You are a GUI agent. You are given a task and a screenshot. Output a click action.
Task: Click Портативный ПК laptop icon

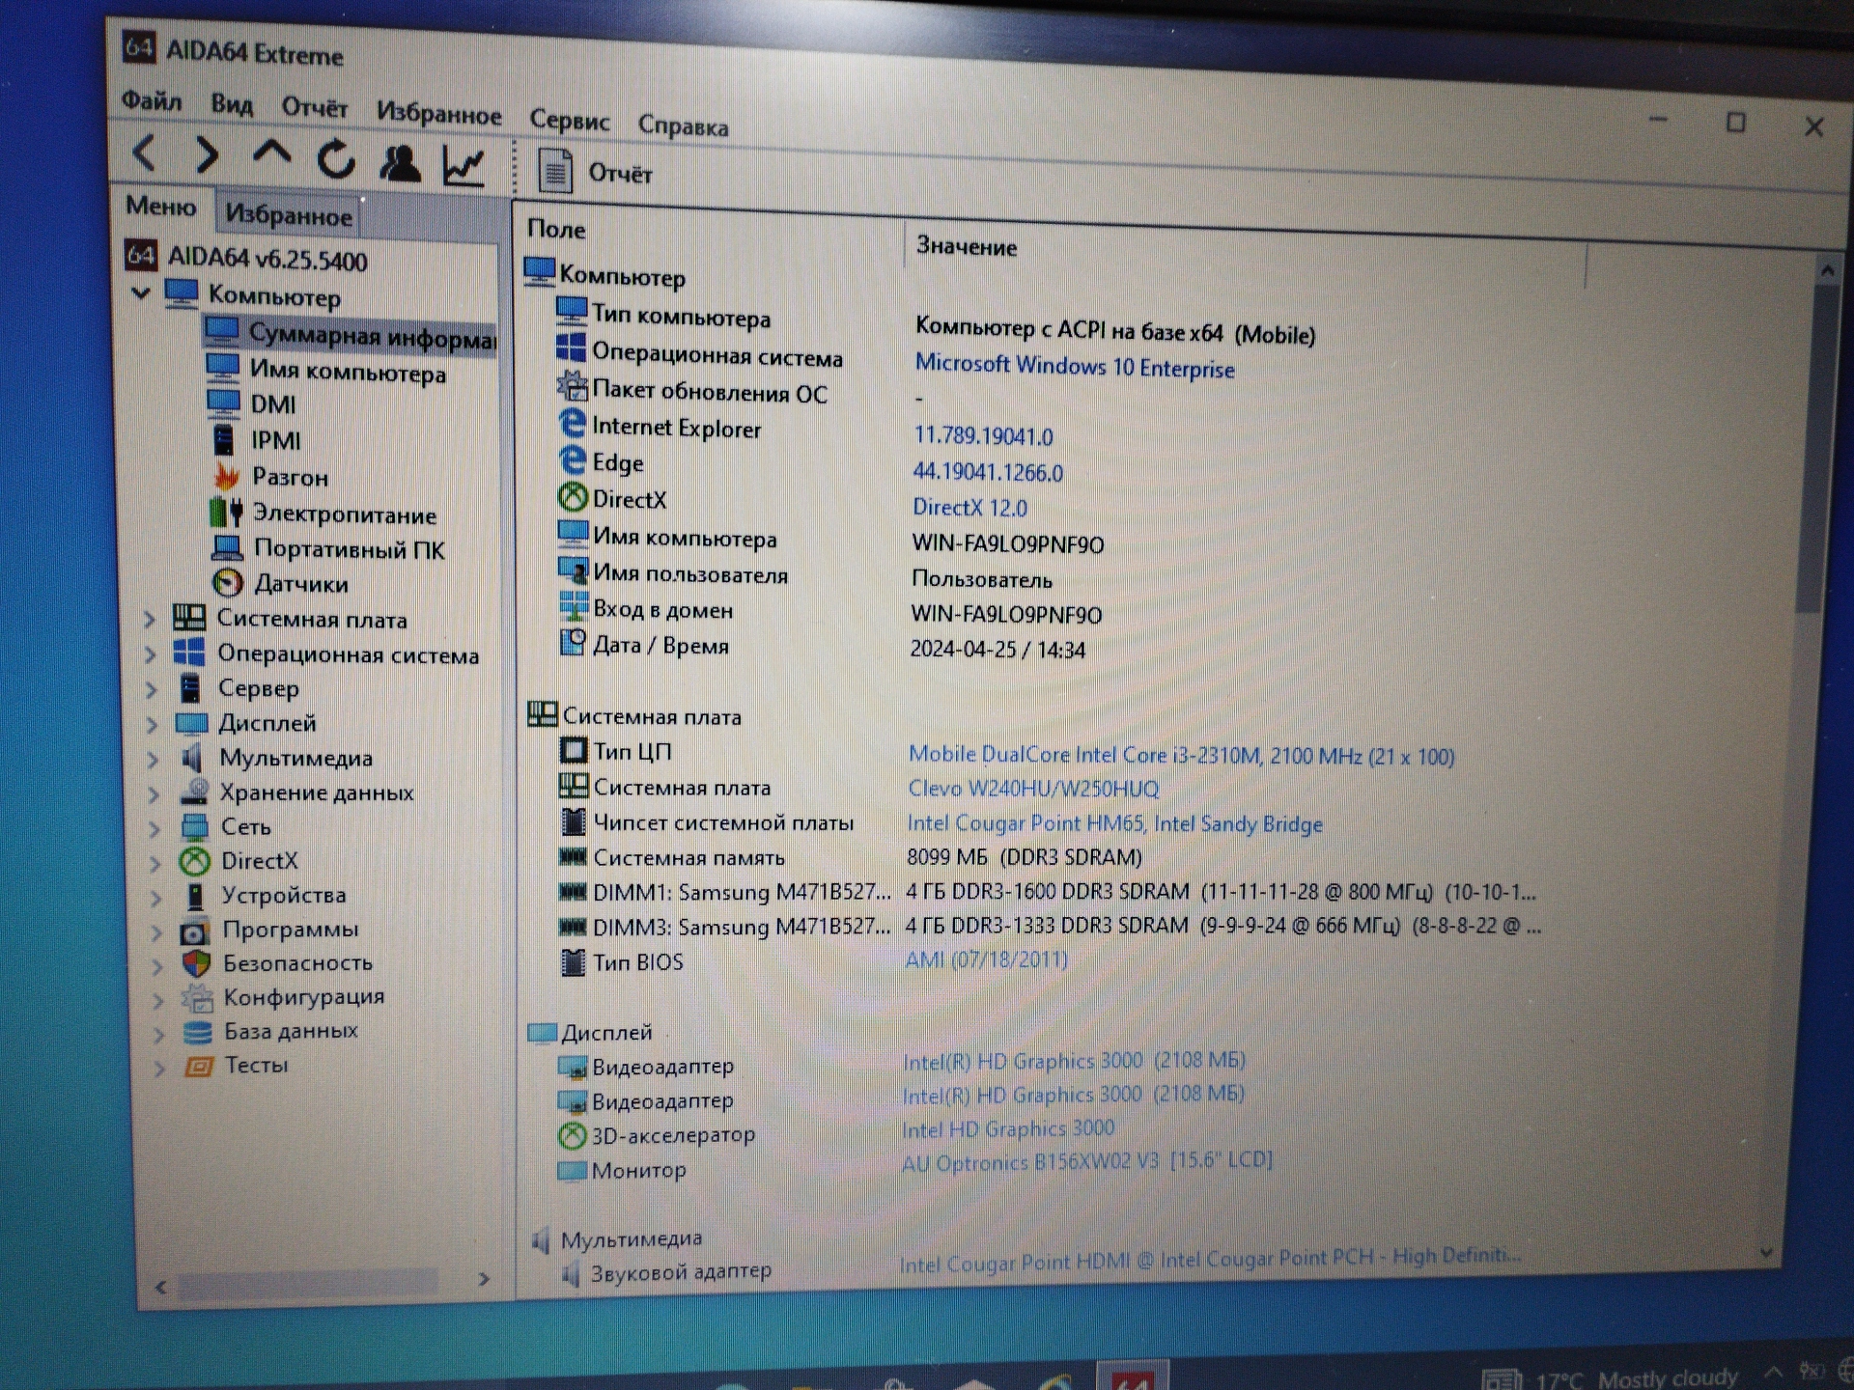coord(227,548)
